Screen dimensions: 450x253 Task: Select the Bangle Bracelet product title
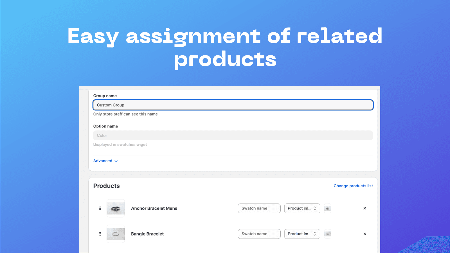tap(147, 234)
